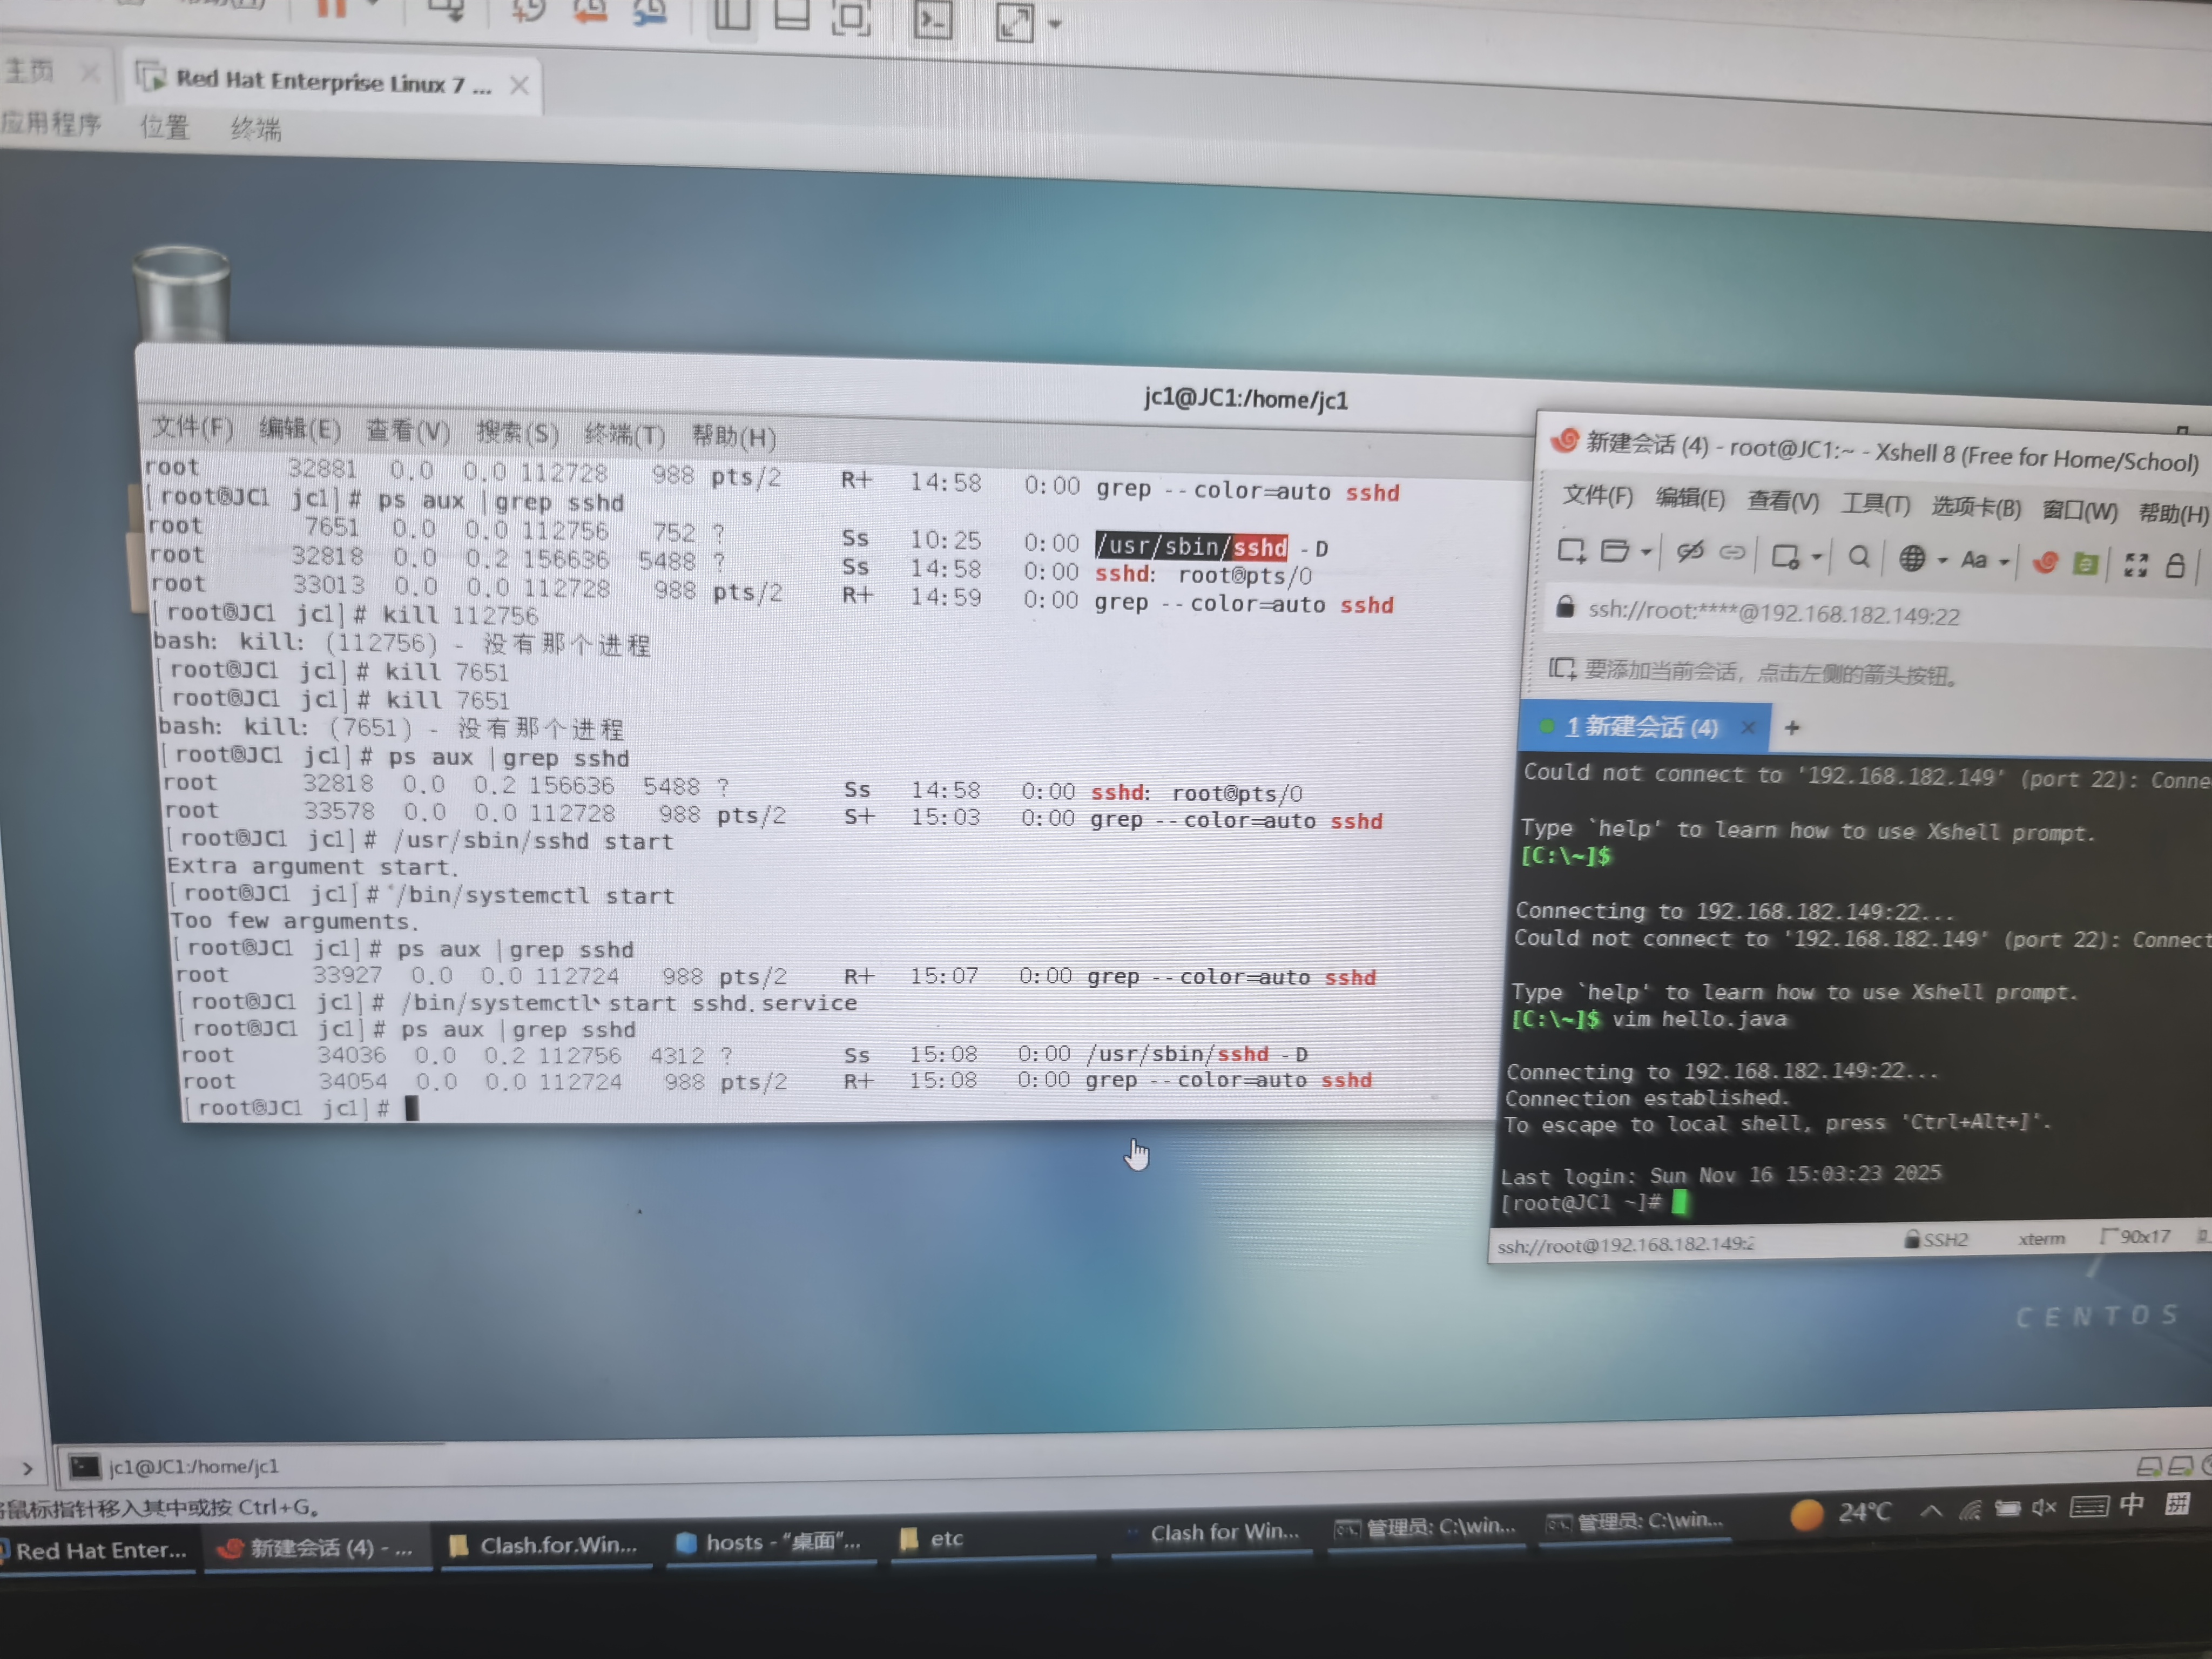Click the VMware revert snapshot icon
The height and width of the screenshot is (1659, 2212).
(x=590, y=12)
